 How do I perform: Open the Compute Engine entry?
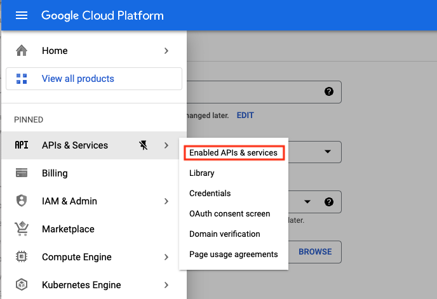(94, 256)
